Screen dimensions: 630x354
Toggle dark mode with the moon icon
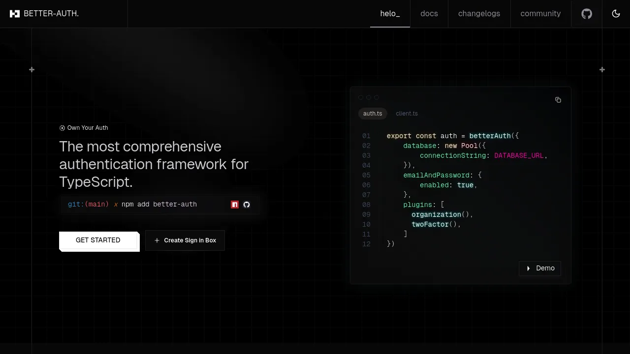pos(616,14)
